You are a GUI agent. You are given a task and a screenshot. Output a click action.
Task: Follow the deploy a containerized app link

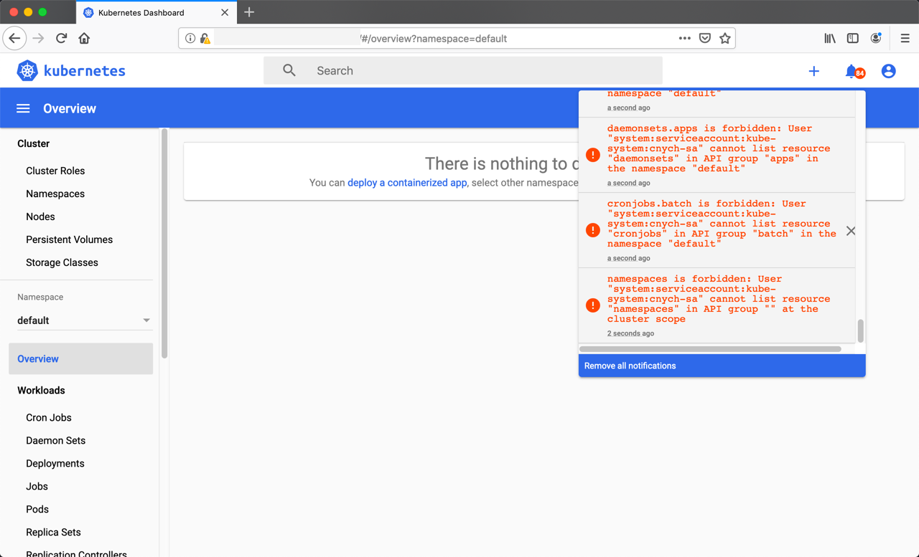click(x=407, y=183)
